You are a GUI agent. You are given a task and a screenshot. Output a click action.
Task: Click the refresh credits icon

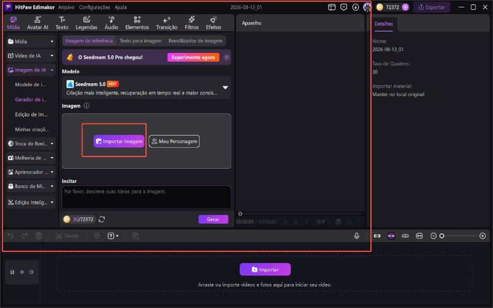click(102, 219)
